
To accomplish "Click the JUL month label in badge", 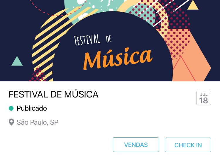I will click(x=204, y=94).
